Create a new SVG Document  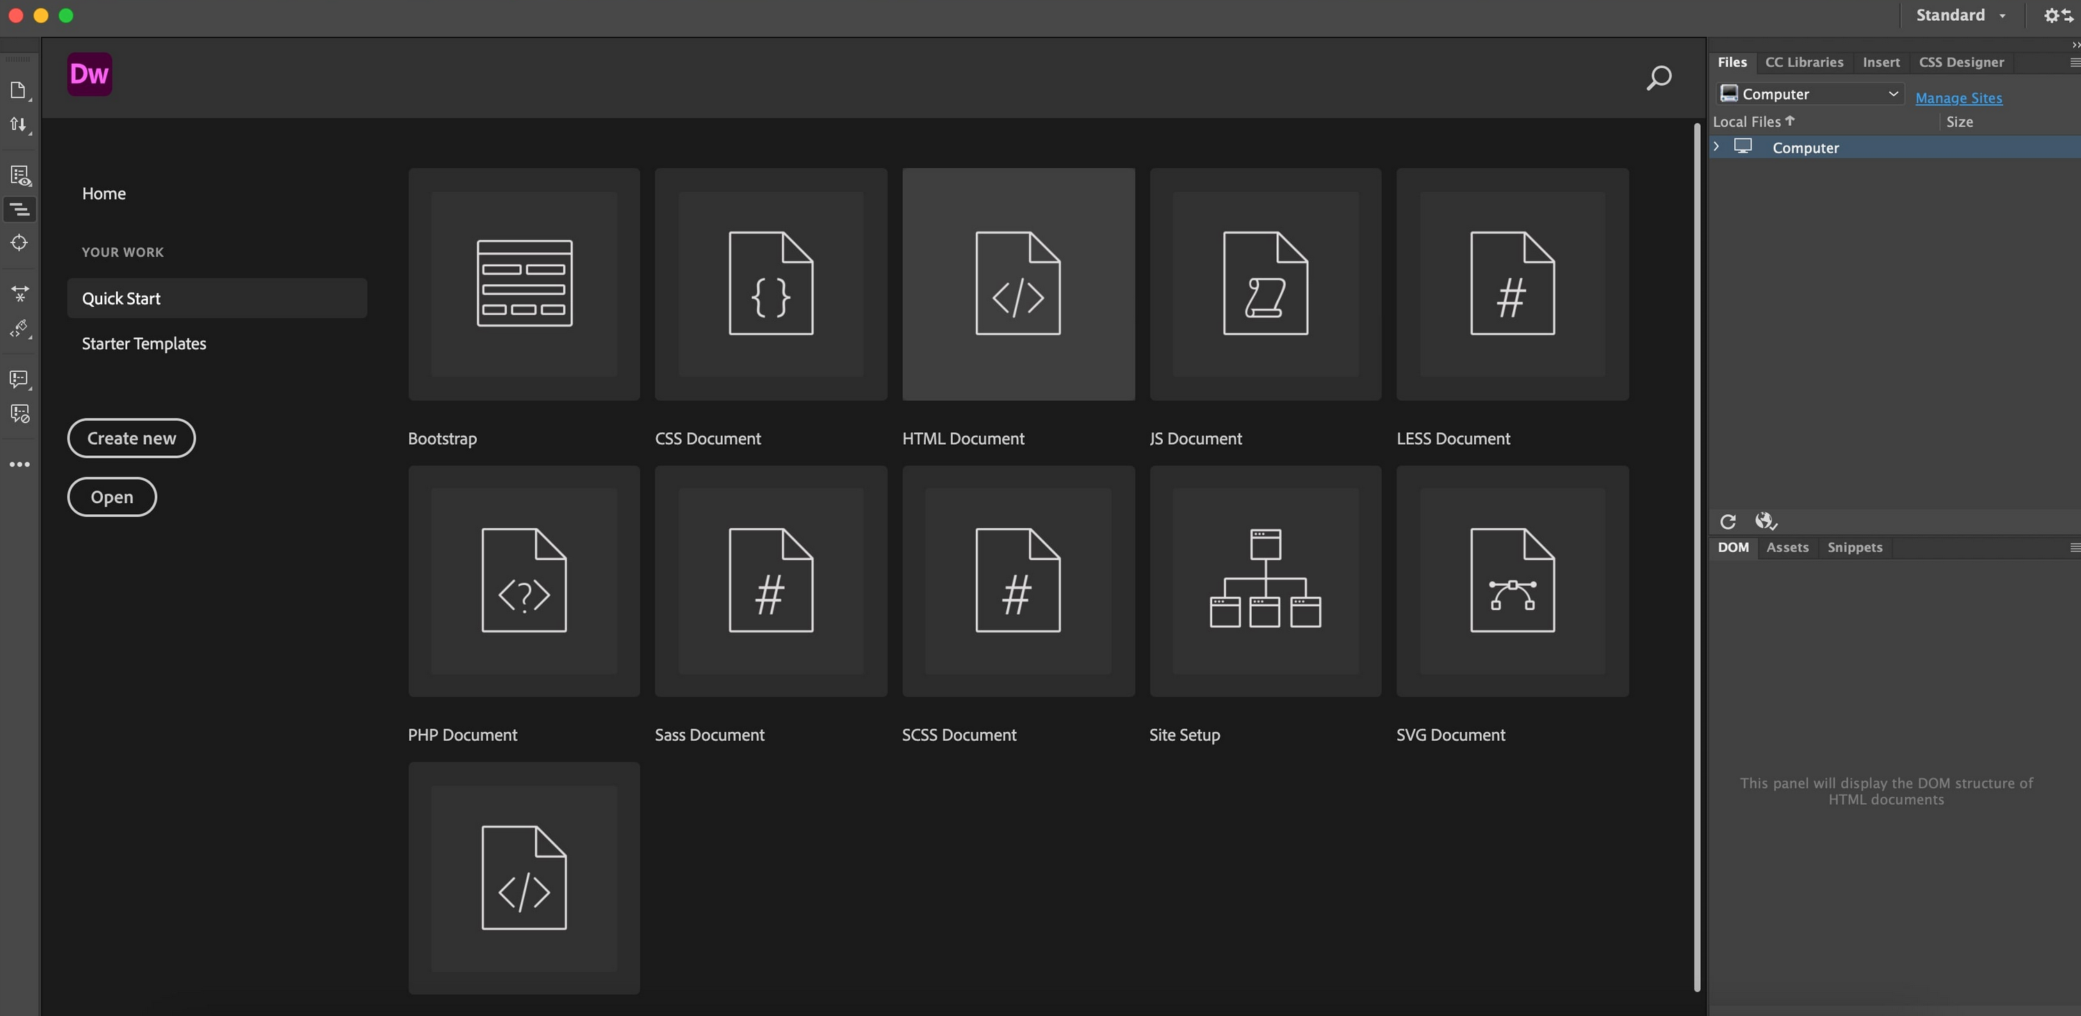pos(1512,581)
